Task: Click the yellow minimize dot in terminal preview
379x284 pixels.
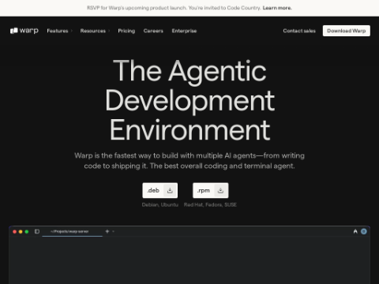Action: (x=21, y=232)
